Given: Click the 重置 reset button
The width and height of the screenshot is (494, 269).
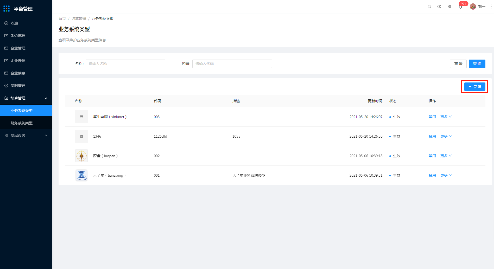Looking at the screenshot, I should 458,64.
